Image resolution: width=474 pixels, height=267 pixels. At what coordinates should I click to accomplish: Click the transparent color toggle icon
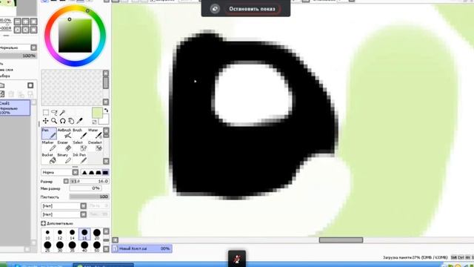click(x=94, y=122)
